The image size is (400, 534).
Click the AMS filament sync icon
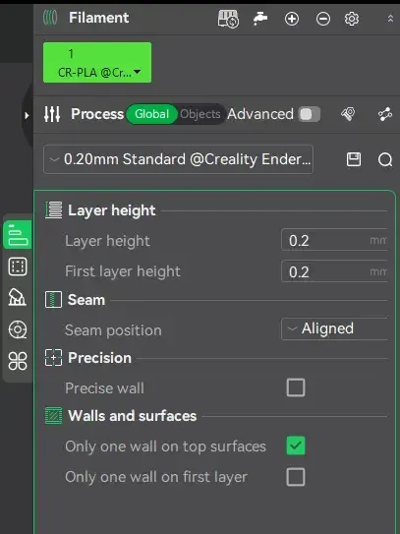point(228,19)
